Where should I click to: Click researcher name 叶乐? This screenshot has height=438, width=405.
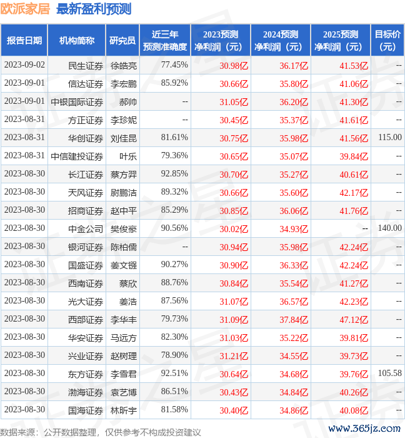click(x=128, y=156)
